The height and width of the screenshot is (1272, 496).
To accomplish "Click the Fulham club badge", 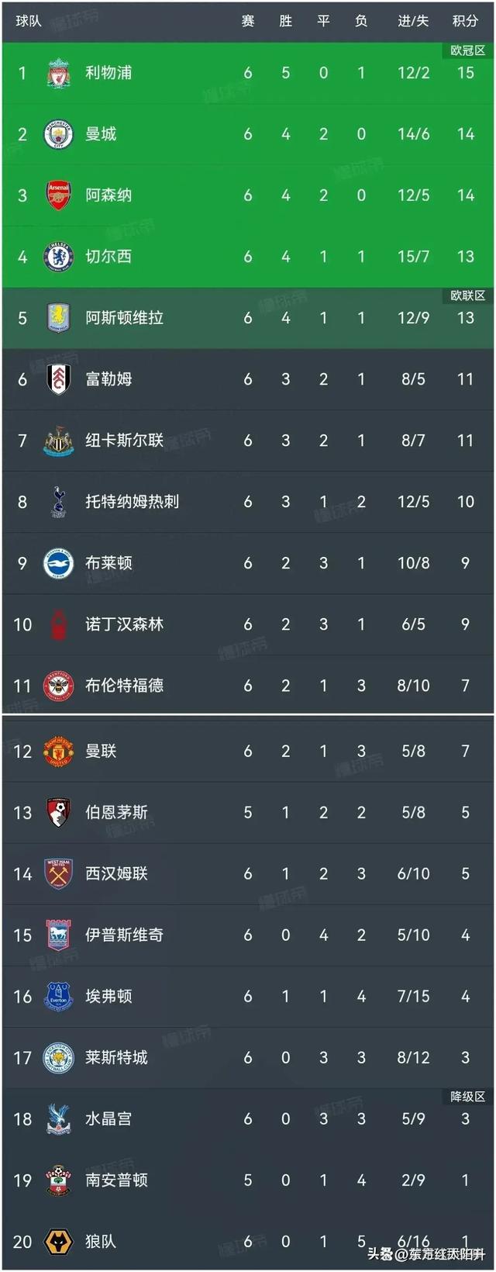I will pyautogui.click(x=58, y=379).
